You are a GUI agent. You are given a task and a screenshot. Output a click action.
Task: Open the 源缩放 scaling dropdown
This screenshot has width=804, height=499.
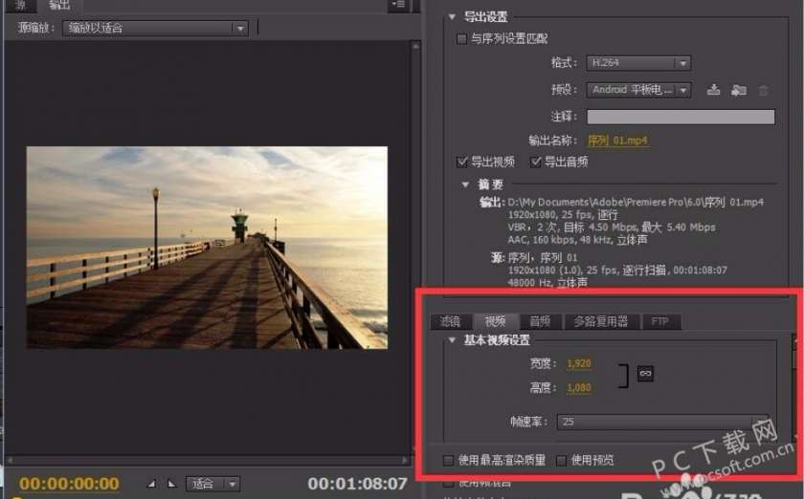point(156,29)
